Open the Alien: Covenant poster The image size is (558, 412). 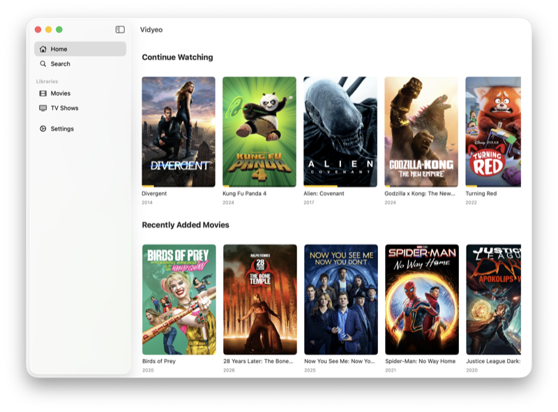pos(340,132)
